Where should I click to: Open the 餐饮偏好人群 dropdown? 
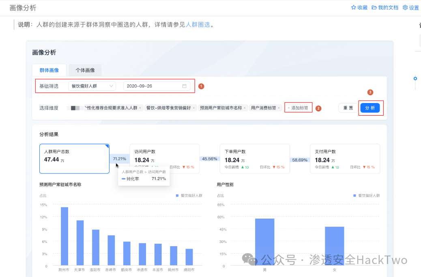(x=92, y=86)
